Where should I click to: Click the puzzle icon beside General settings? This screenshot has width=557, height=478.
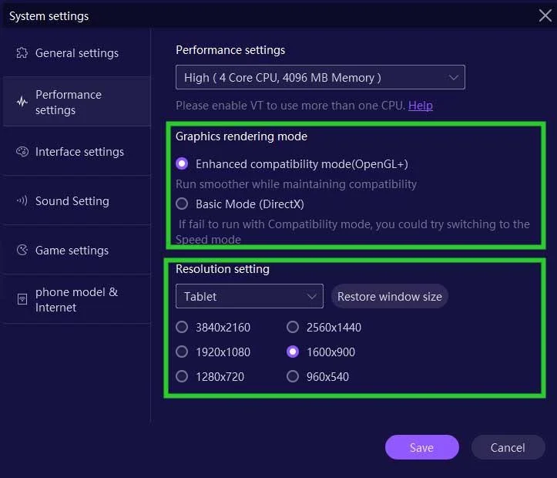click(22, 53)
